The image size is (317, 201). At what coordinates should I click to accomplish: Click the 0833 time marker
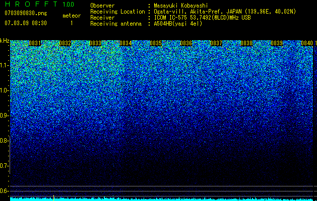coord(95,43)
